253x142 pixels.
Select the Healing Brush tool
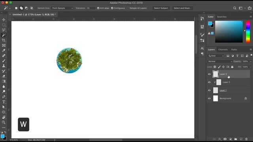tap(4, 56)
